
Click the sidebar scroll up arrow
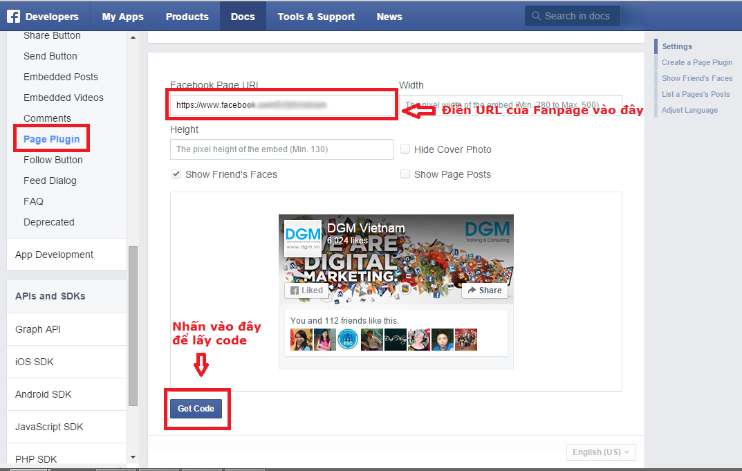pyautogui.click(x=133, y=37)
